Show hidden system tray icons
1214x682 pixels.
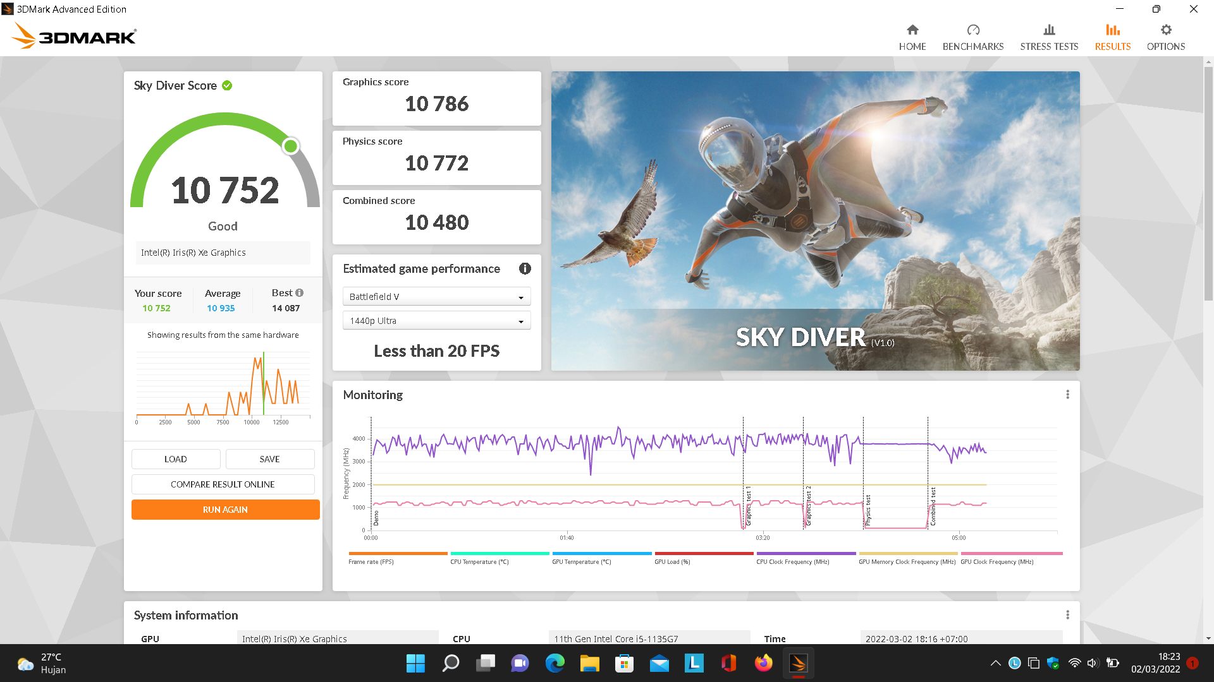click(995, 663)
